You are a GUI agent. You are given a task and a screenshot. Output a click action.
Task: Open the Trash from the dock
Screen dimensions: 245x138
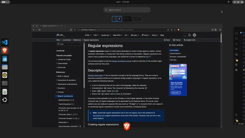tap(5, 92)
